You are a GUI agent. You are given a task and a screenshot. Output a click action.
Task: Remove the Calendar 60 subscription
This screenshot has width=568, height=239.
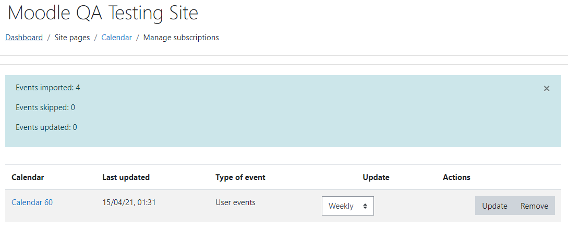[x=534, y=206]
